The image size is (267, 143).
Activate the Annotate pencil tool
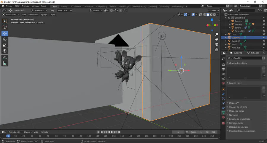point(4,58)
